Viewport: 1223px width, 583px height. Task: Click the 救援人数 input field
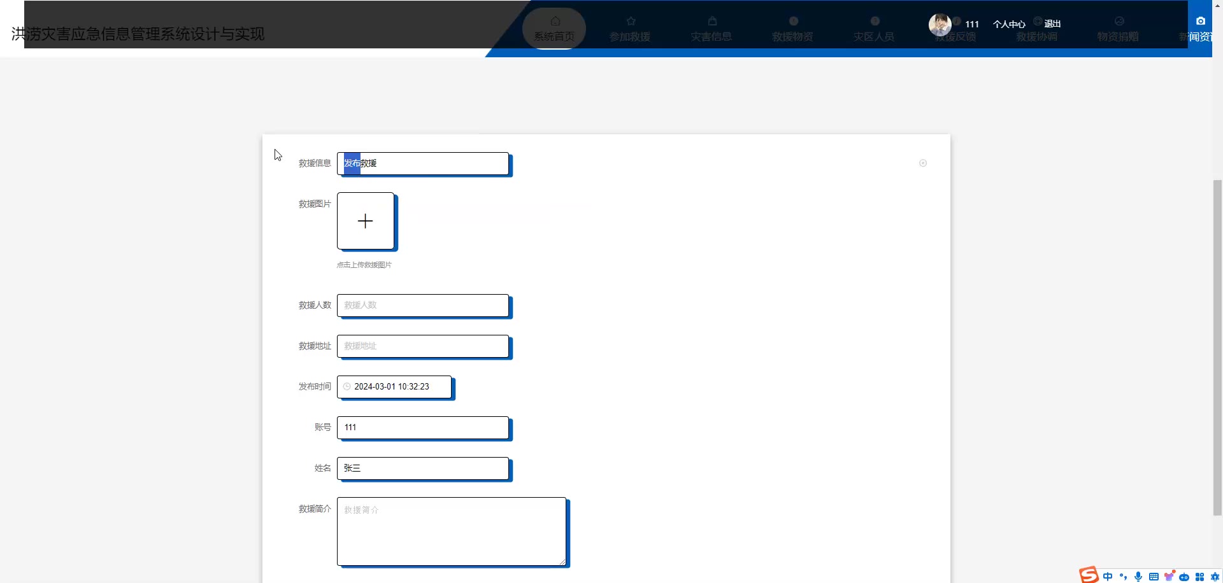click(423, 306)
